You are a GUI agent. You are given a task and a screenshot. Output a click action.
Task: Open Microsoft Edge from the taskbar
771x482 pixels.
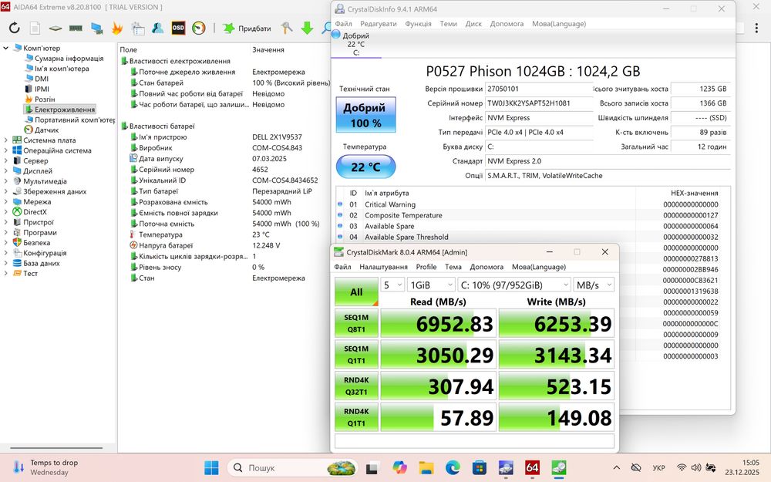click(x=453, y=467)
